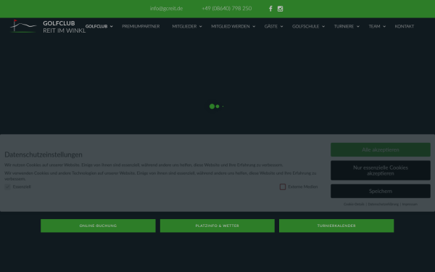This screenshot has width=435, height=272.
Task: Open the GOLFCLUB menu item
Action: (x=96, y=26)
